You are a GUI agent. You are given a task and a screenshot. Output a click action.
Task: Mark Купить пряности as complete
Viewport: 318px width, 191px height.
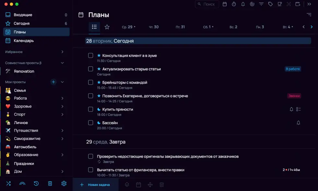[90, 109]
